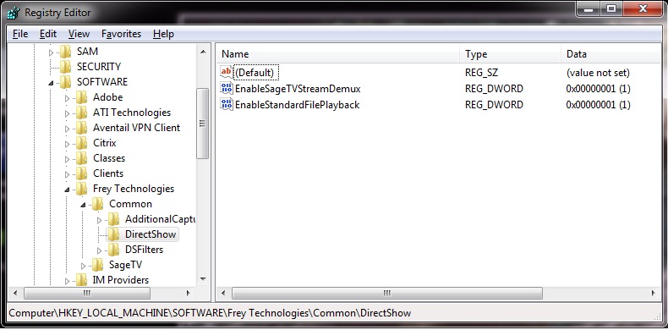The width and height of the screenshot is (668, 330).
Task: Click the Registry Editor title bar icon
Action: coord(14,14)
